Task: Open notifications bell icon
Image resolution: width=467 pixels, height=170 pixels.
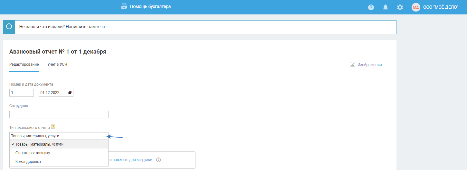Action: (386, 7)
